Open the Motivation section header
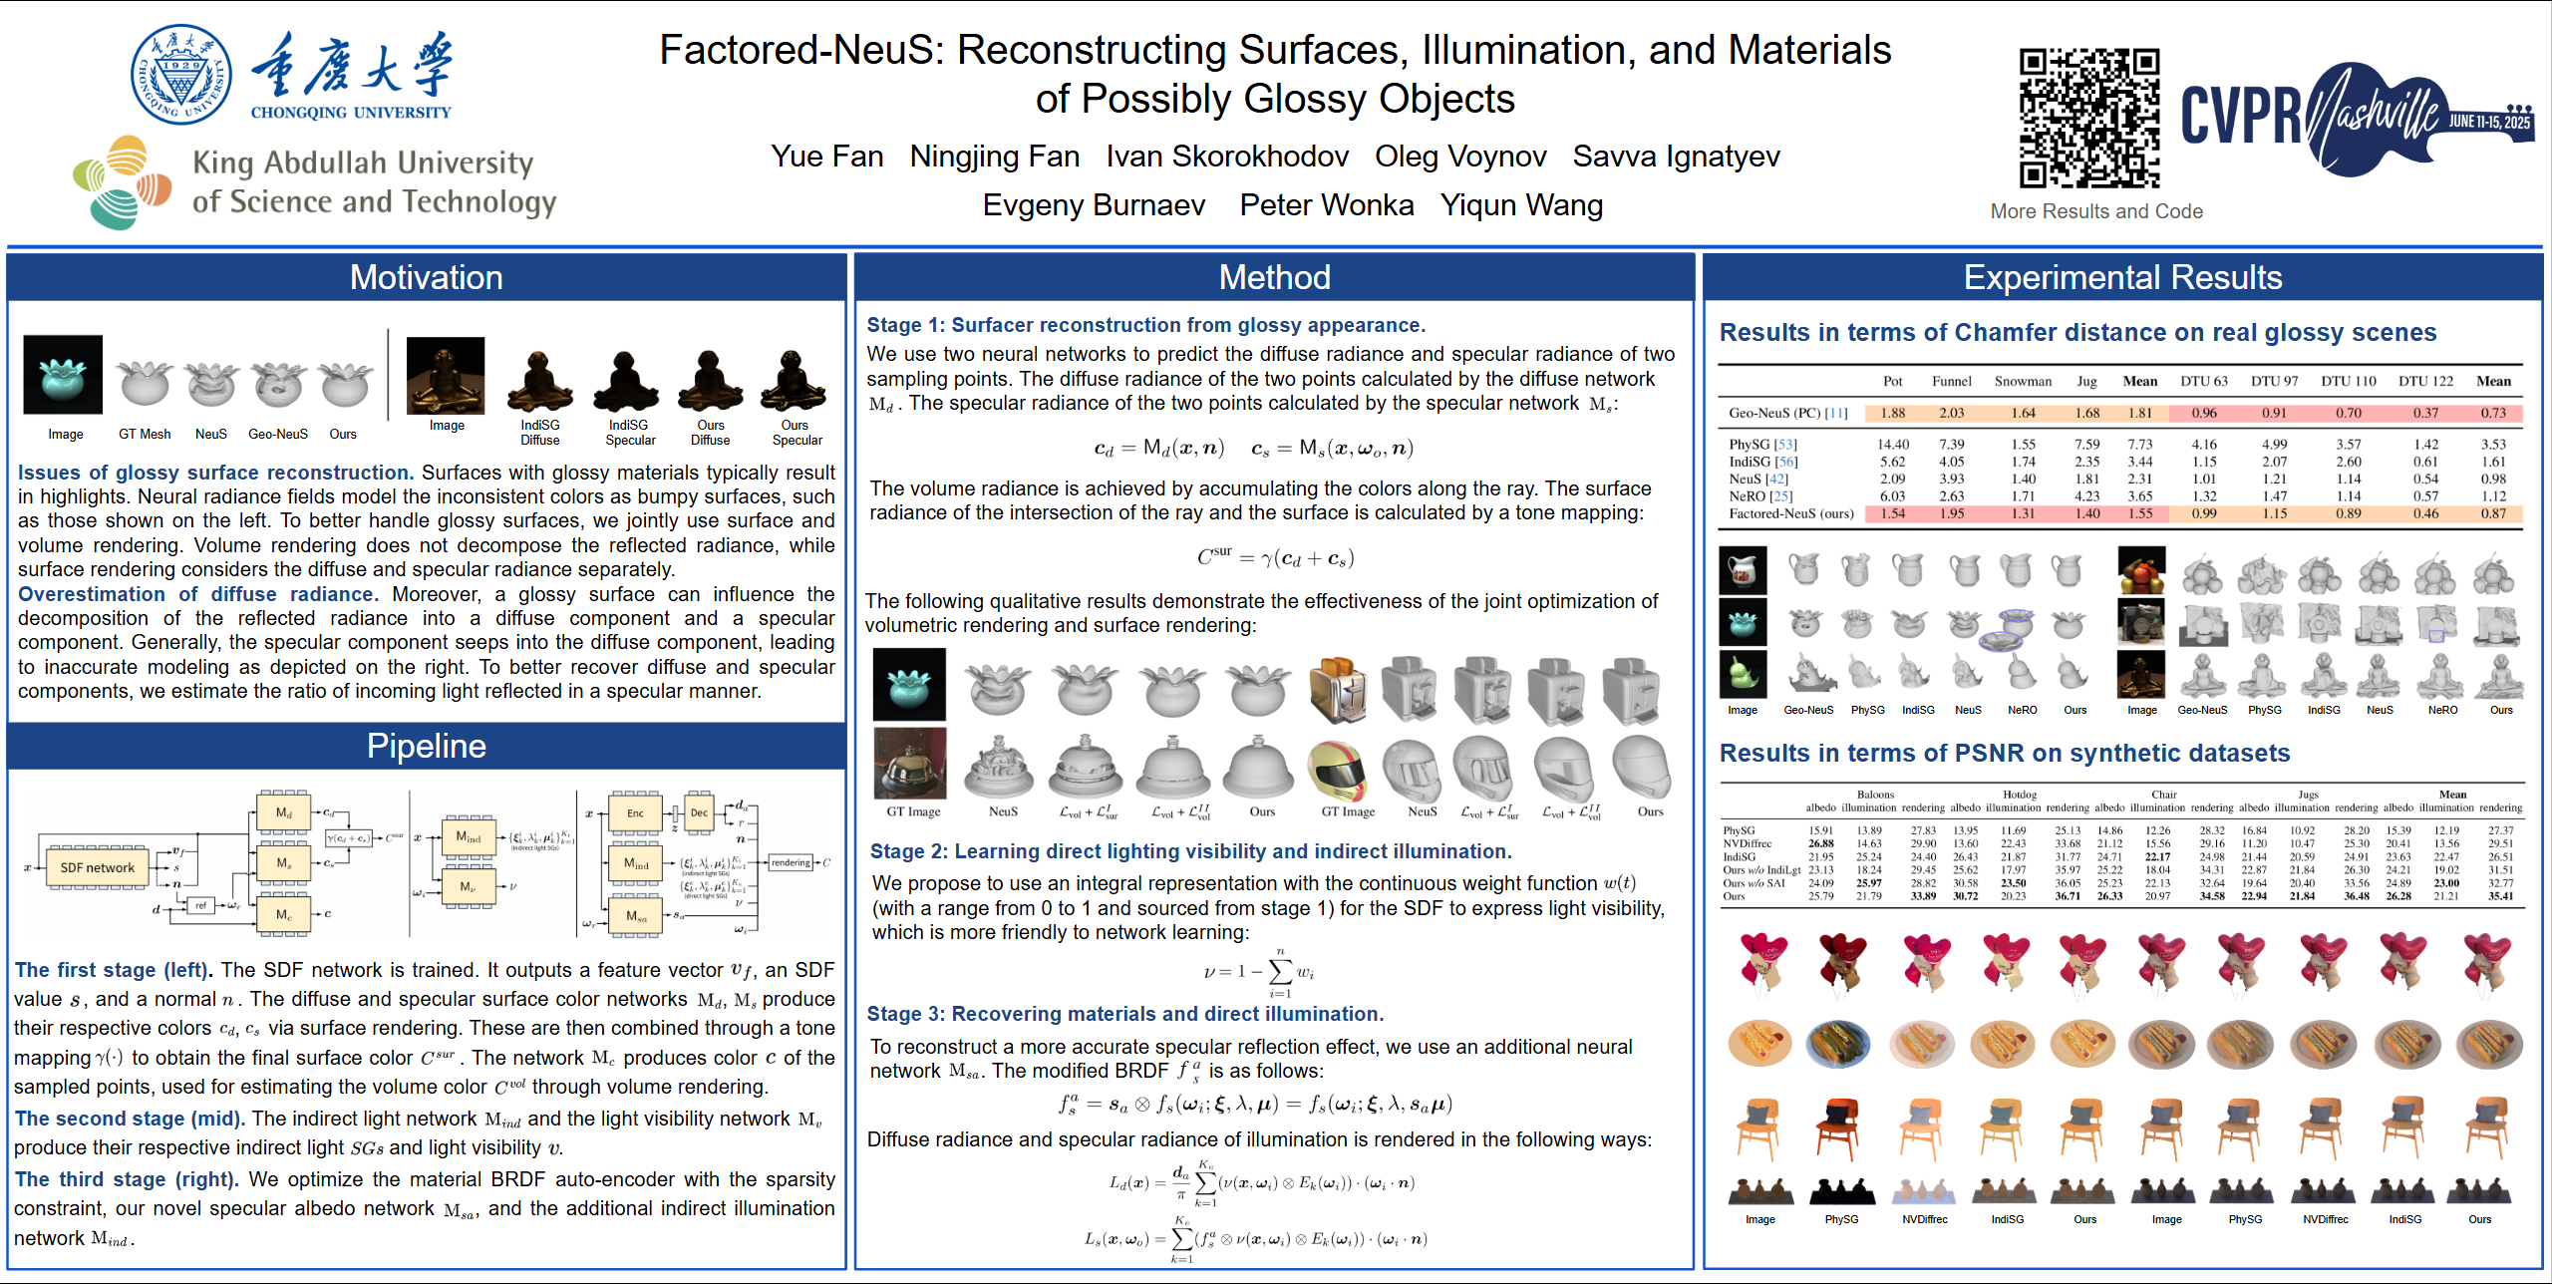 coord(426,277)
